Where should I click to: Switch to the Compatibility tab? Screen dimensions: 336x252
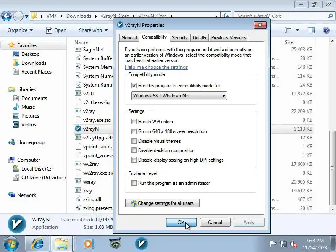[x=154, y=37]
